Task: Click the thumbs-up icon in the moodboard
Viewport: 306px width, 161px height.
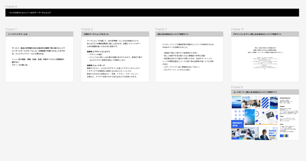Action: point(240,111)
